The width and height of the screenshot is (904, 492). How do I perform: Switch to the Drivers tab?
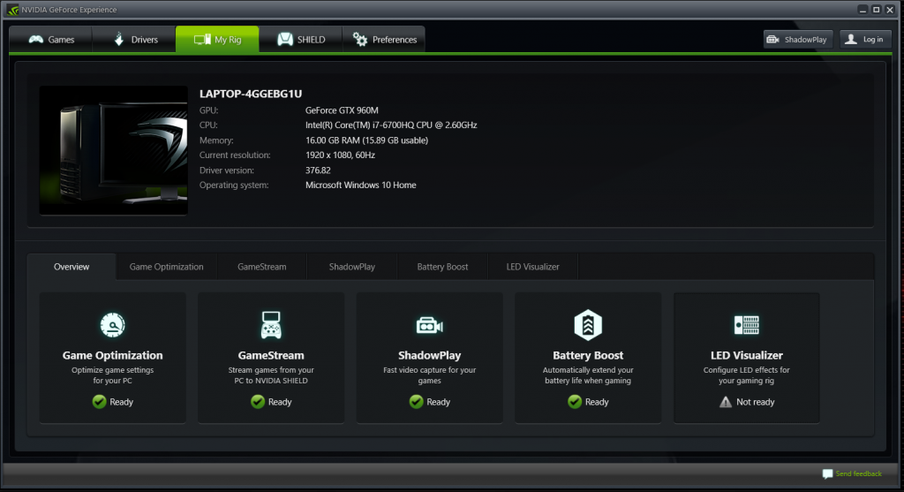coord(134,39)
